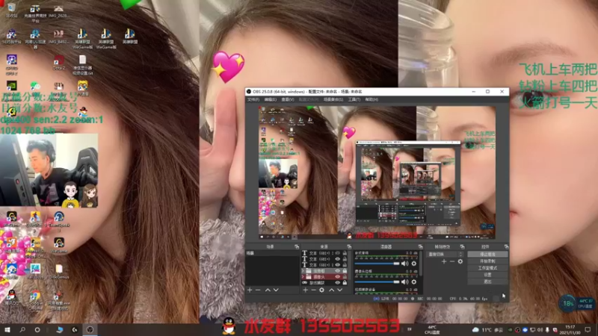Open settings gear of the second mixer channel
The height and width of the screenshot is (336, 598).
pos(414,281)
